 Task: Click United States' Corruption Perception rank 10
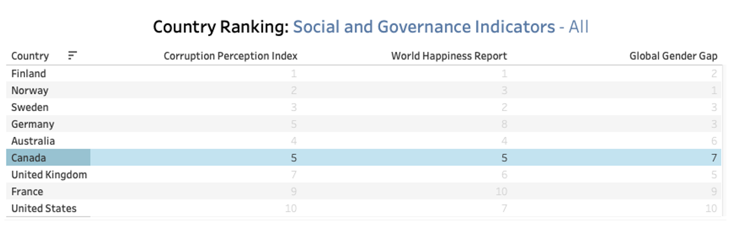[x=291, y=208]
